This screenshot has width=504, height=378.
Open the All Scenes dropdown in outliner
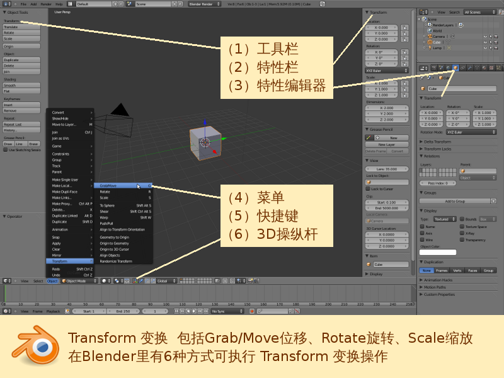point(479,12)
